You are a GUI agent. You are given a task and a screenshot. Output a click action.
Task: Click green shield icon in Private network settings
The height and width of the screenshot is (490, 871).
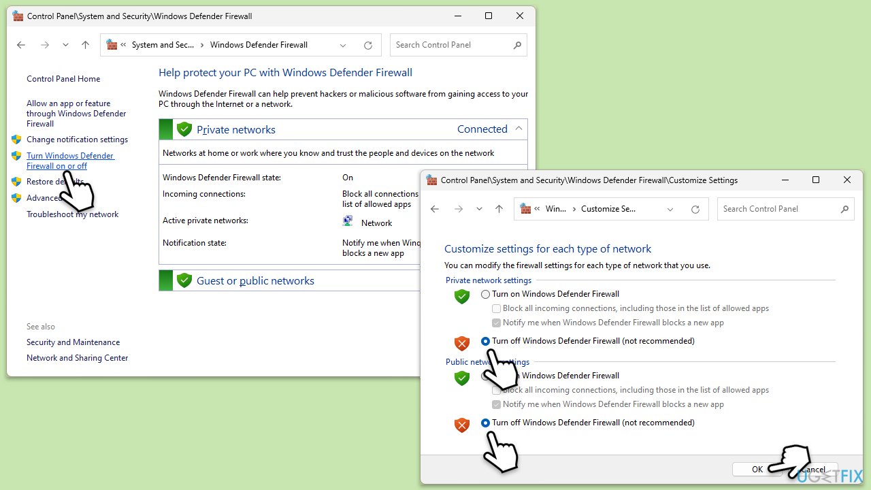point(462,297)
